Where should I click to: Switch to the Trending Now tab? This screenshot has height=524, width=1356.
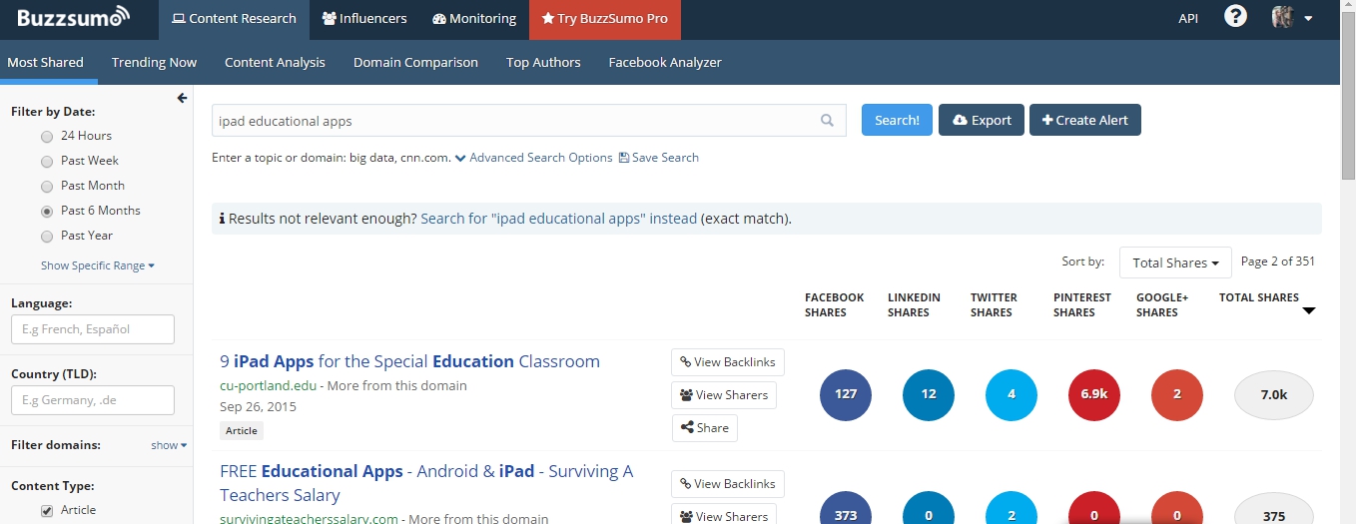(154, 62)
